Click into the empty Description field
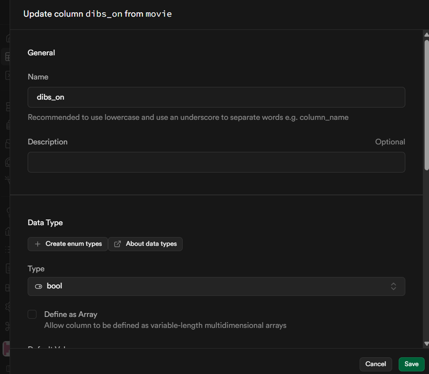 (x=216, y=162)
